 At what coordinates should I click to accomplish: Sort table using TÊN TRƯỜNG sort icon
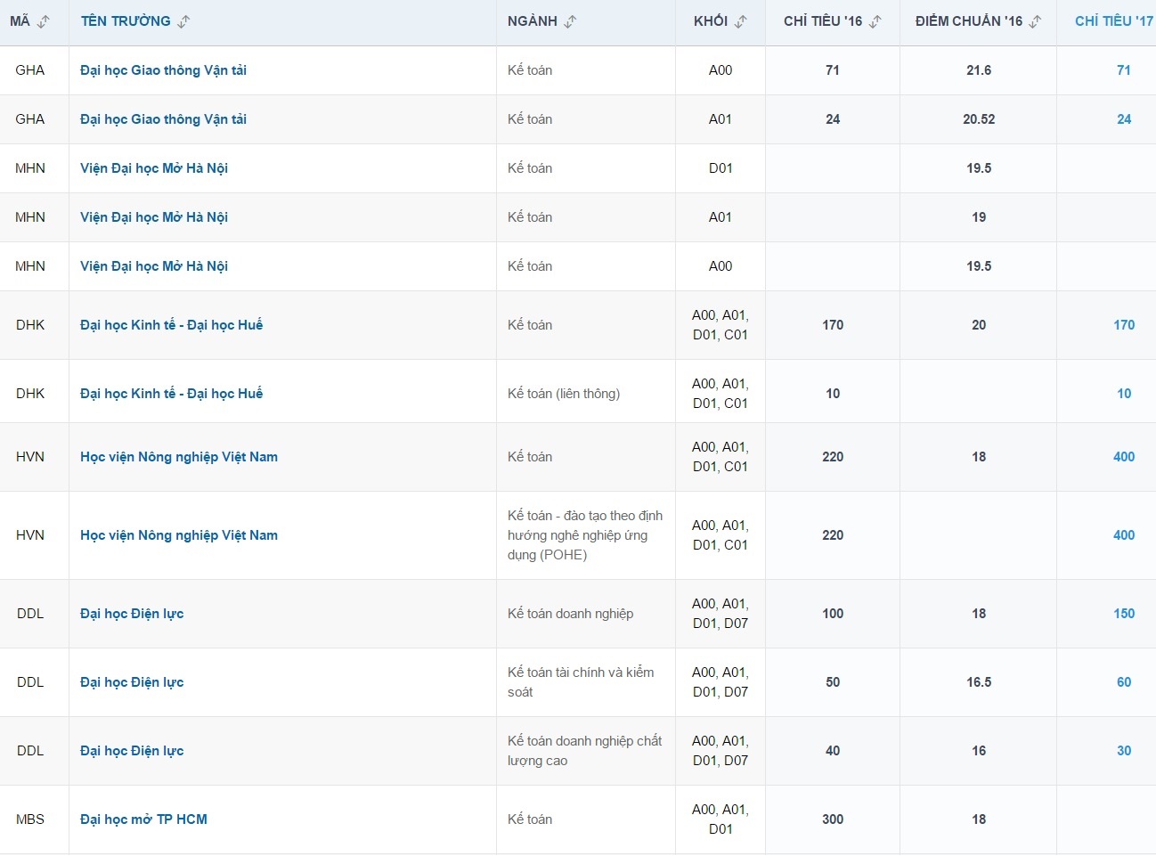(x=183, y=21)
